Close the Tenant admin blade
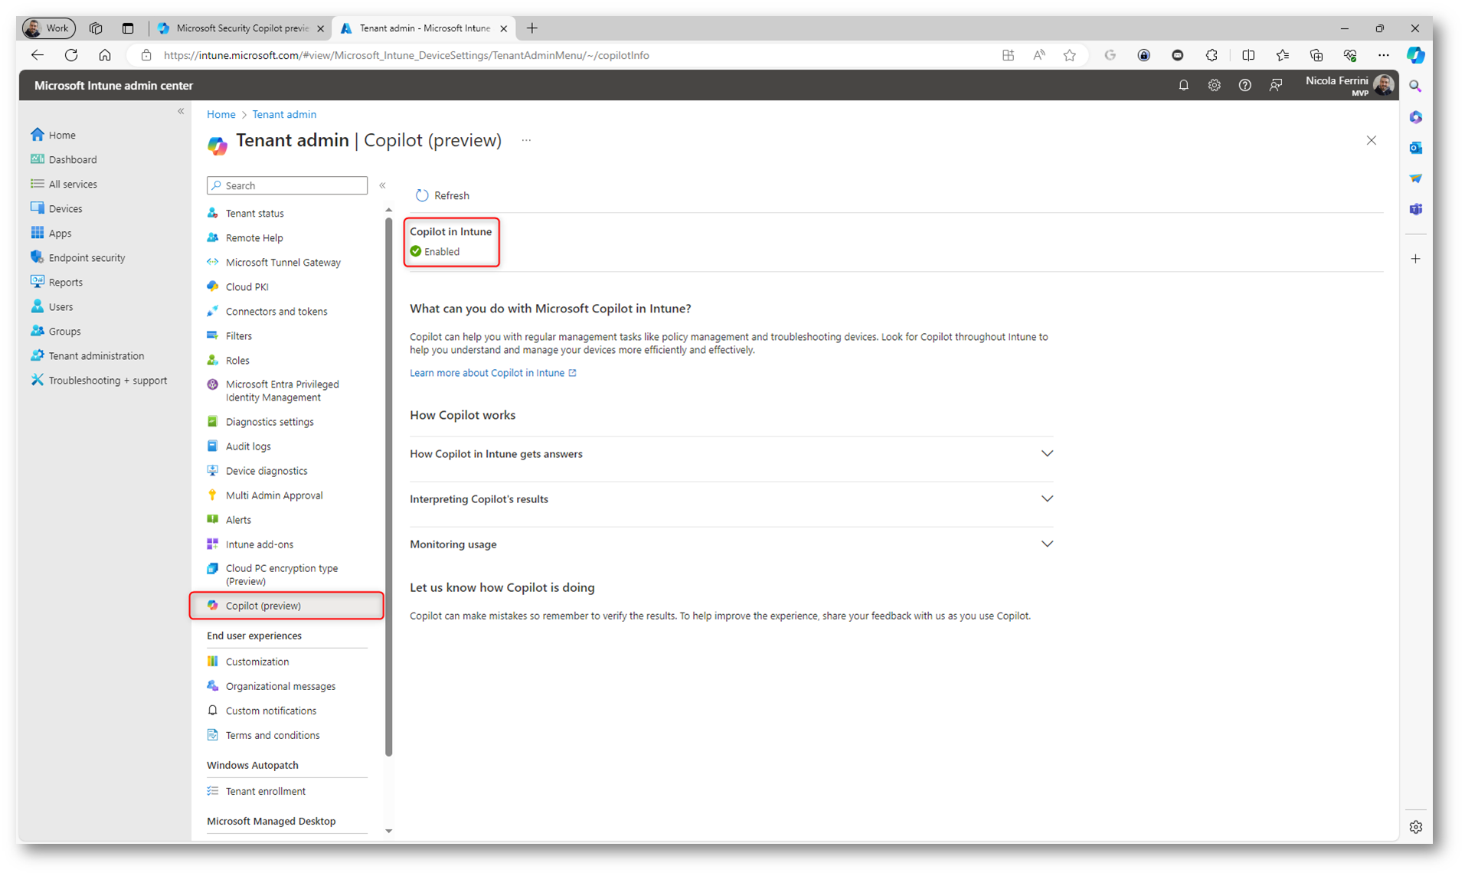 click(1371, 140)
